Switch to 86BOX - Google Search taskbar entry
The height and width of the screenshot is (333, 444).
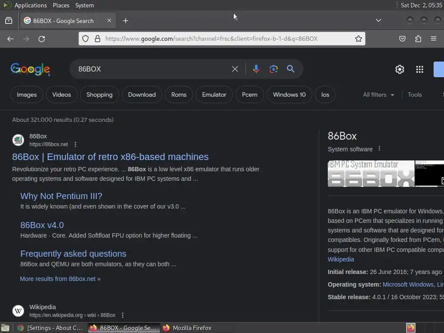pyautogui.click(x=124, y=328)
